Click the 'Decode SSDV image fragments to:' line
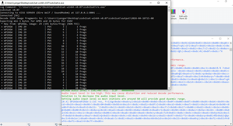 click(x=77, y=18)
